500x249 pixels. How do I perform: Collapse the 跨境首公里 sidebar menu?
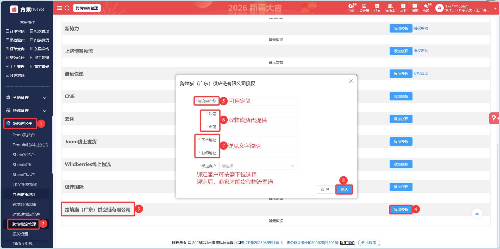pos(26,124)
